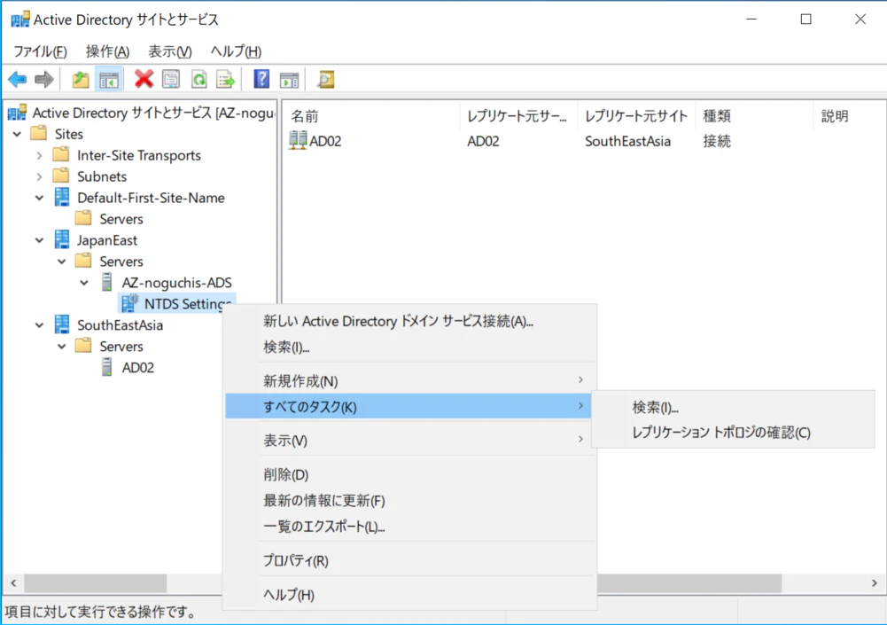The width and height of the screenshot is (887, 625).
Task: Click the blue Help question mark icon
Action: pos(261,79)
